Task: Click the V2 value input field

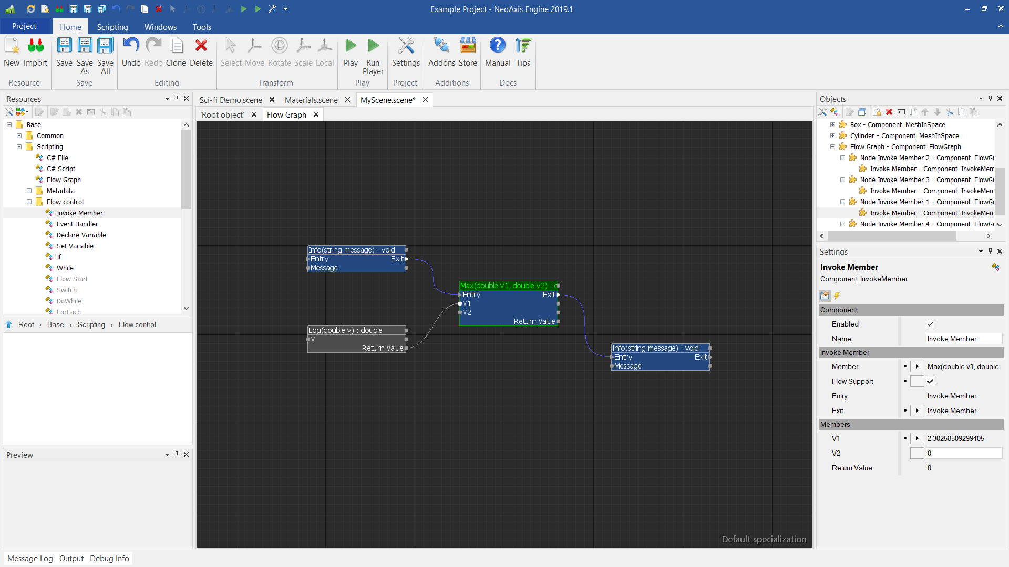Action: click(x=963, y=453)
